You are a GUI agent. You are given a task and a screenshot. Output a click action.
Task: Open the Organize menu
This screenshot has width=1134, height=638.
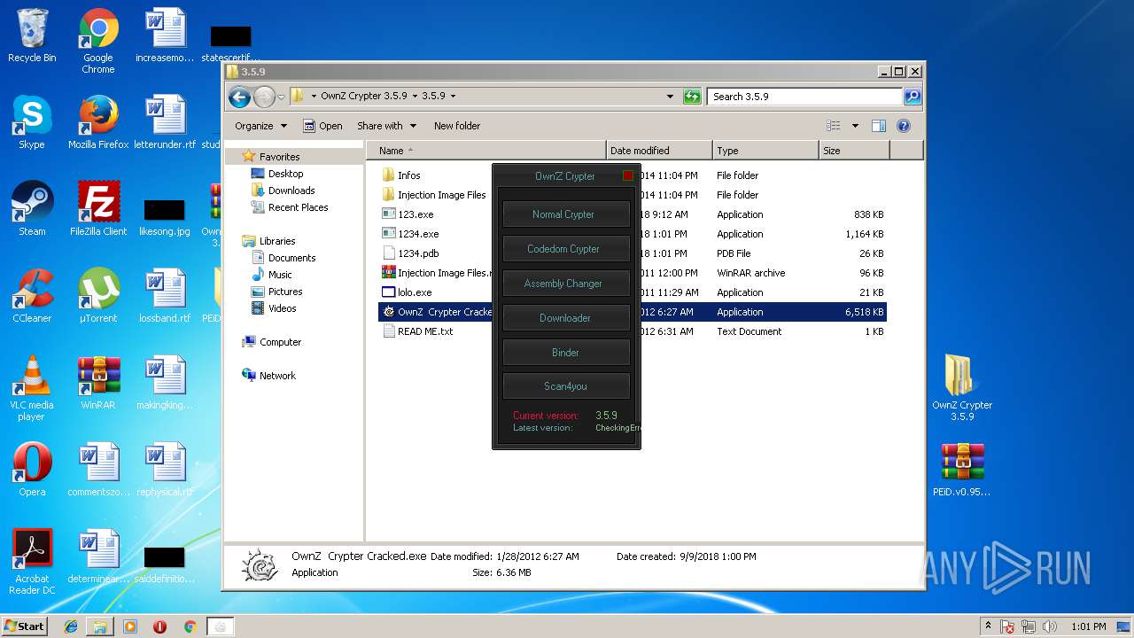(x=260, y=126)
